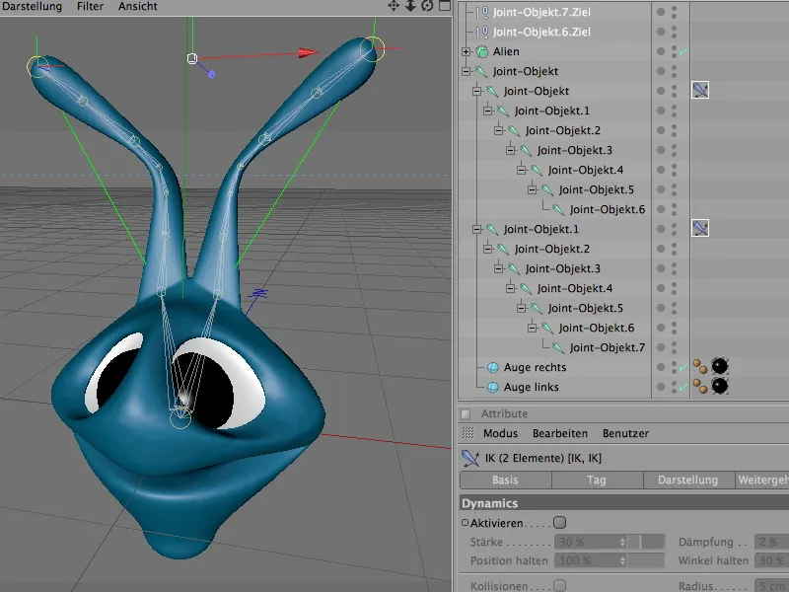Toggle the lower render-visibility dot of Auge links
789x592 pixels.
[675, 391]
